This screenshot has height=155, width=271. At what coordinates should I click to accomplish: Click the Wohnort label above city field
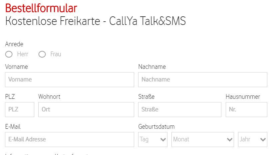(49, 97)
